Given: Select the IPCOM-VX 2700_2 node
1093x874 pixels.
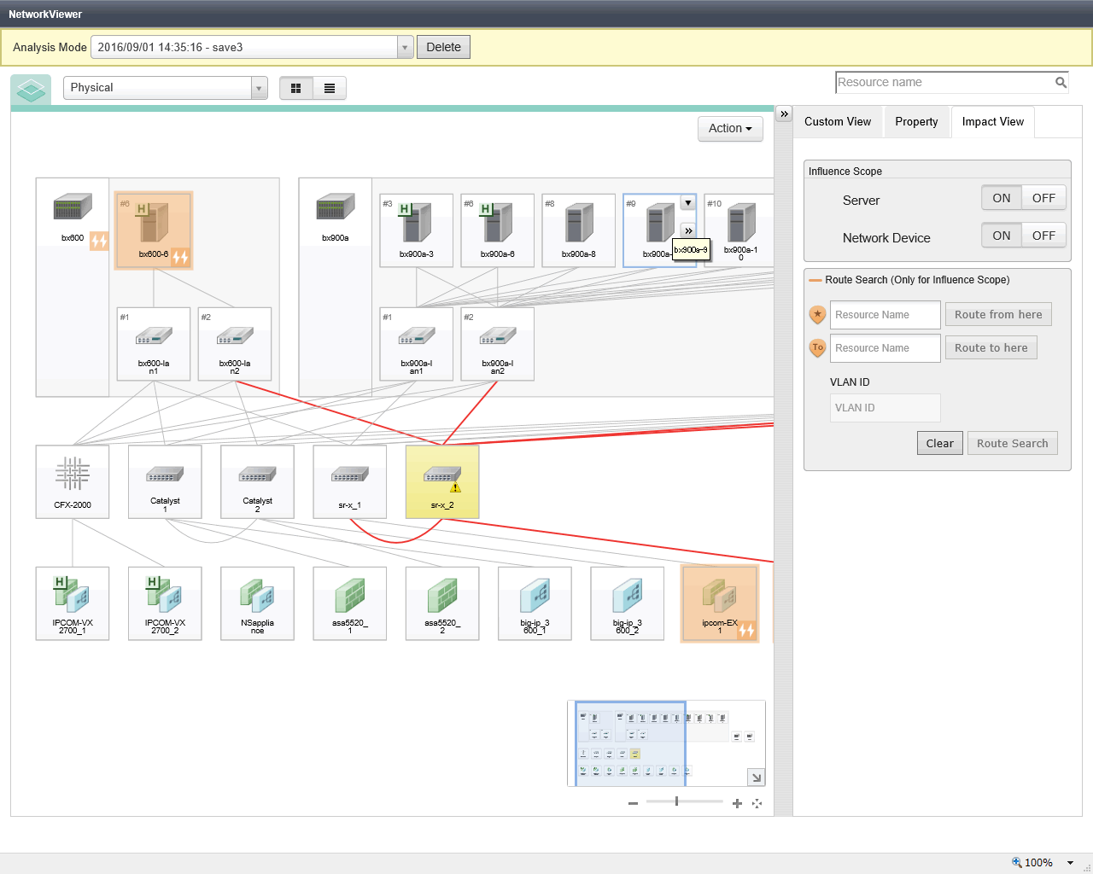Looking at the screenshot, I should (165, 603).
